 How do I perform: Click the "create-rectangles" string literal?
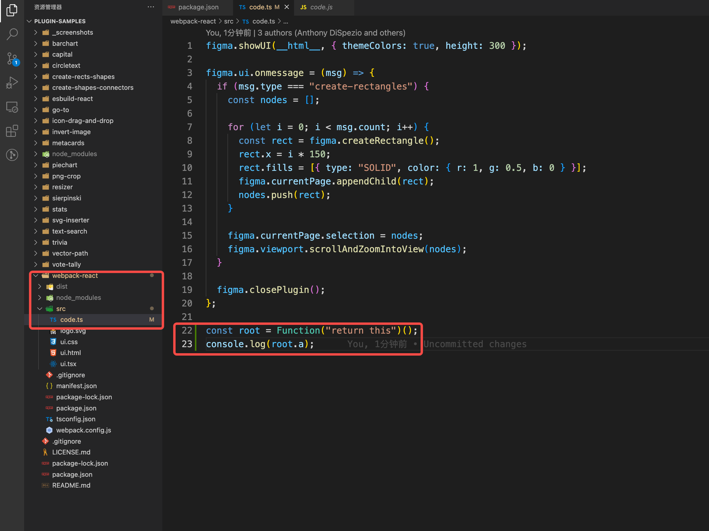tap(361, 86)
